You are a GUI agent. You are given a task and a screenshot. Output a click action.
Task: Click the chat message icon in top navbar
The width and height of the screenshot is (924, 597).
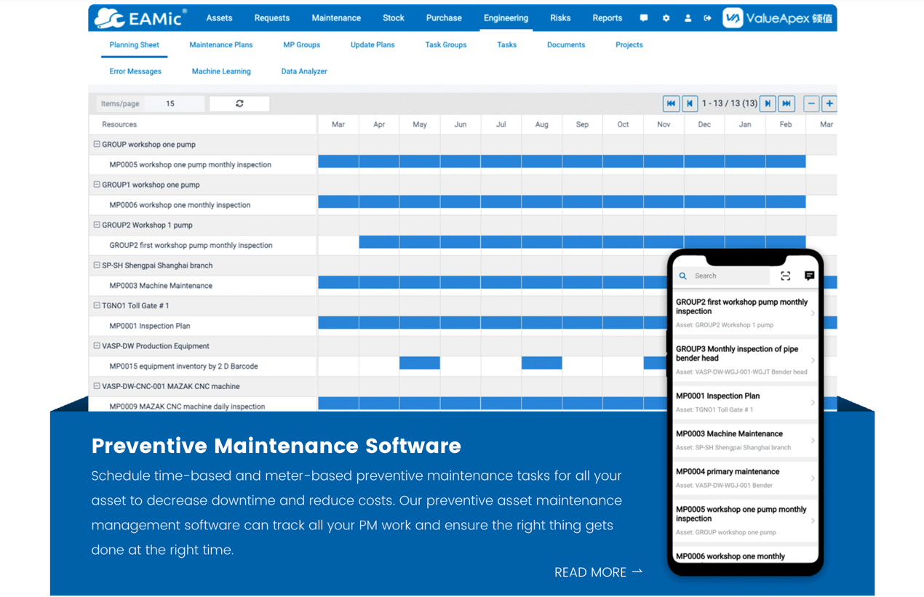(x=644, y=18)
